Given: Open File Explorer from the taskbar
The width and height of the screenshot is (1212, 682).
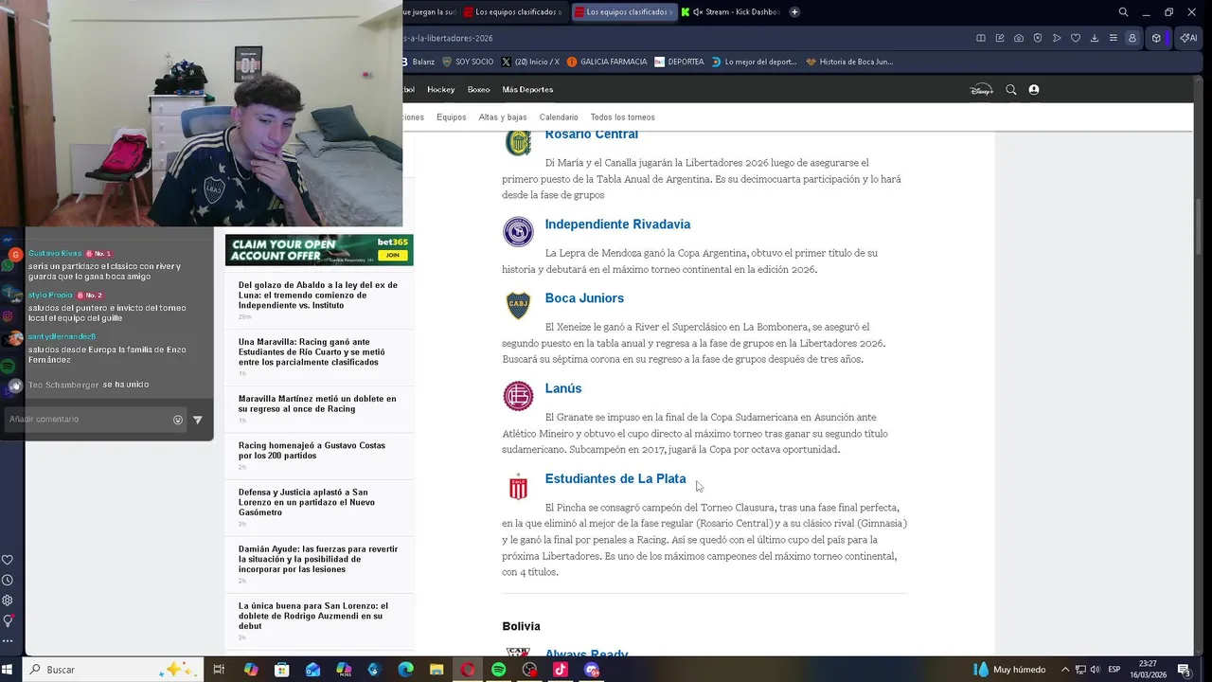Looking at the screenshot, I should (x=437, y=670).
